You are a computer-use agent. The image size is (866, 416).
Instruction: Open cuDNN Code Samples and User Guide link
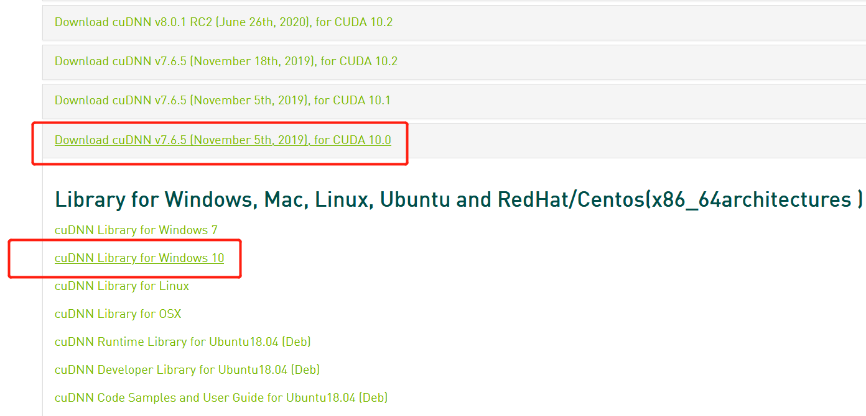pyautogui.click(x=221, y=398)
